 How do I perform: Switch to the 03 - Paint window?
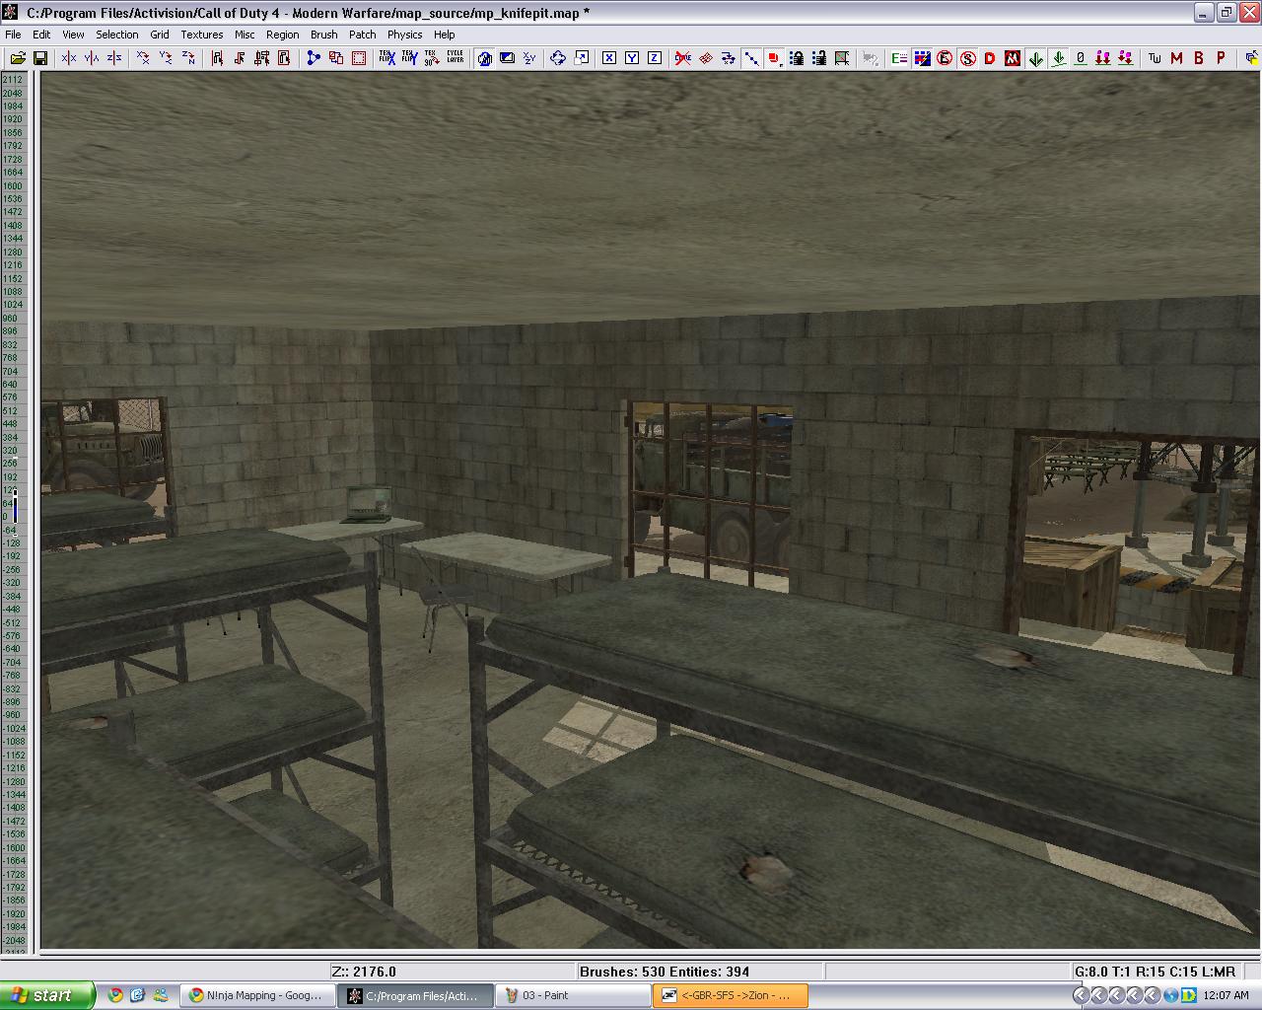pos(571,995)
